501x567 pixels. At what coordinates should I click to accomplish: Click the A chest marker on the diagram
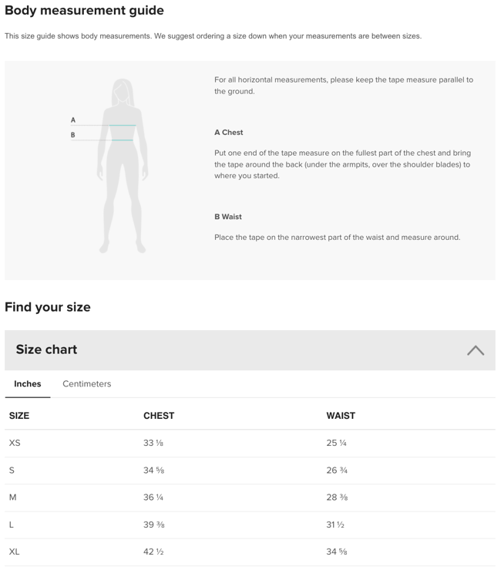pyautogui.click(x=73, y=120)
